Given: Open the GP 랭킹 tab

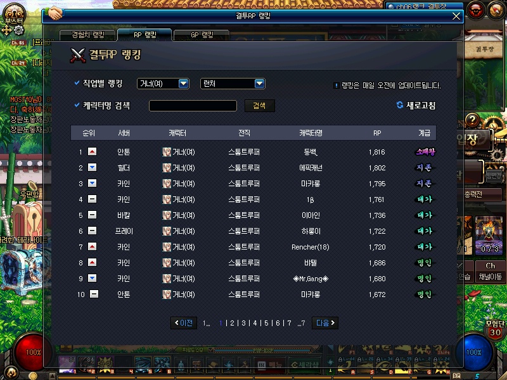Looking at the screenshot, I should click(x=202, y=35).
